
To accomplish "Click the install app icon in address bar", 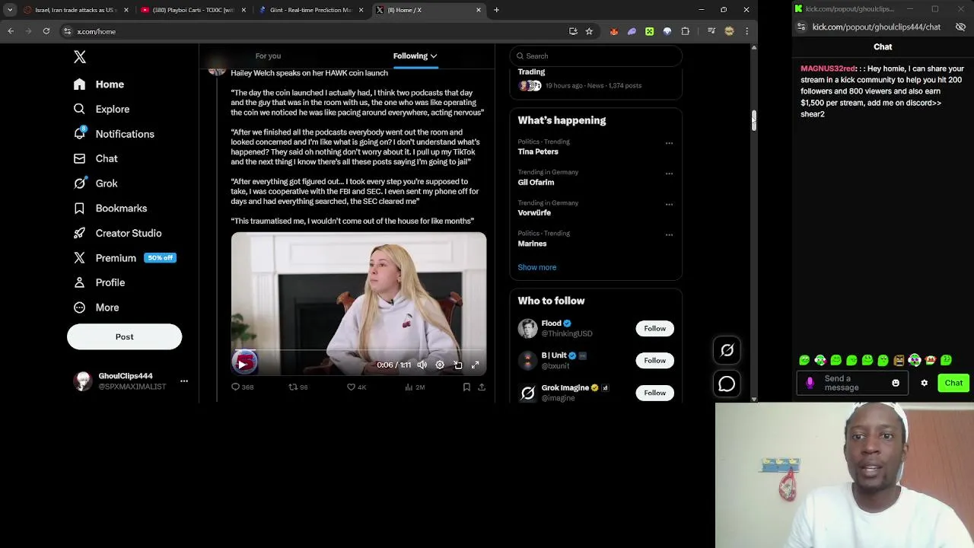I will [573, 31].
